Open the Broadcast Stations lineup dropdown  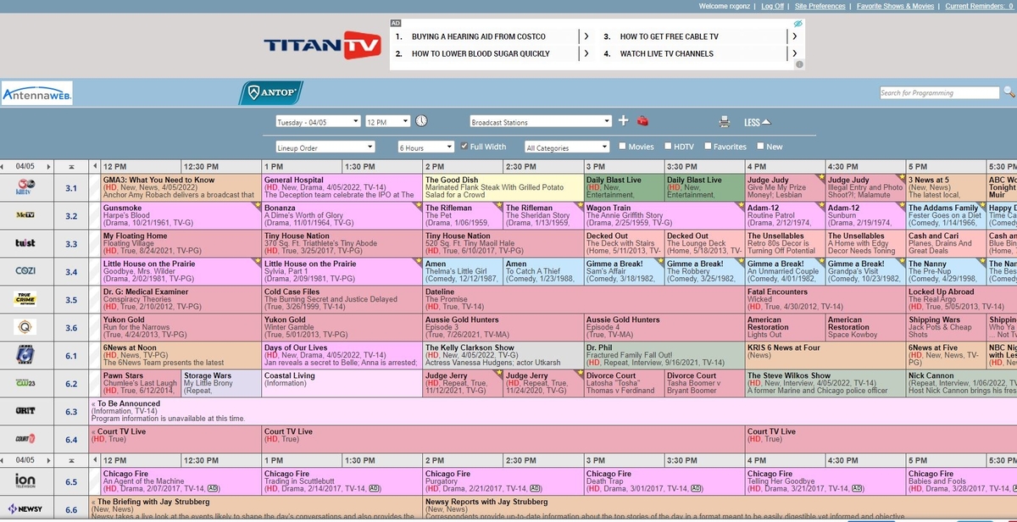pos(540,122)
